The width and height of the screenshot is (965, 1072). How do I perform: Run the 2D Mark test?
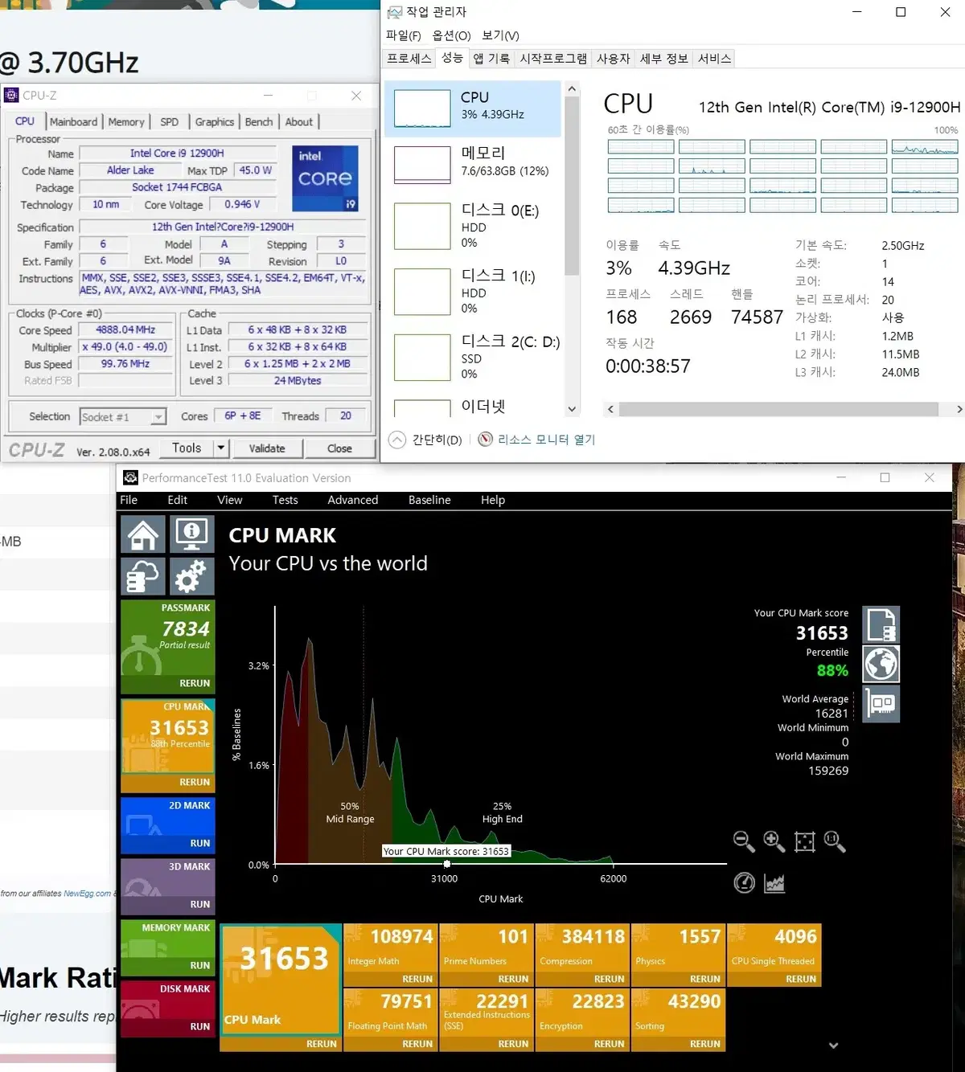200,843
